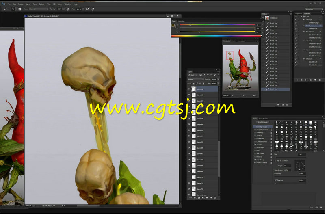This screenshot has height=214, width=325.
Task: Collapse the Set 1 action set
Action: [301, 17]
